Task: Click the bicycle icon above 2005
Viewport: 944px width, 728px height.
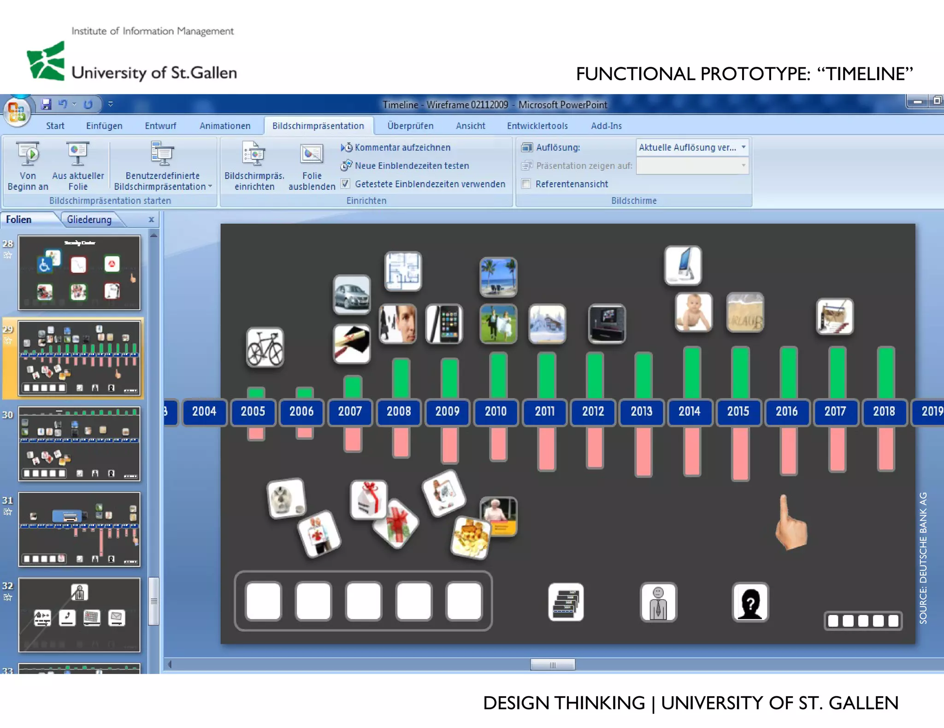Action: pos(265,347)
